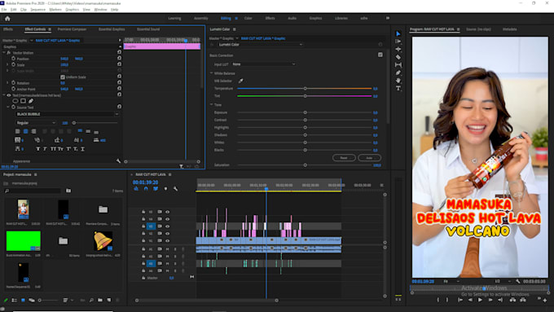Select the Hand tool
Image resolution: width=554 pixels, height=312 pixels.
click(x=398, y=81)
